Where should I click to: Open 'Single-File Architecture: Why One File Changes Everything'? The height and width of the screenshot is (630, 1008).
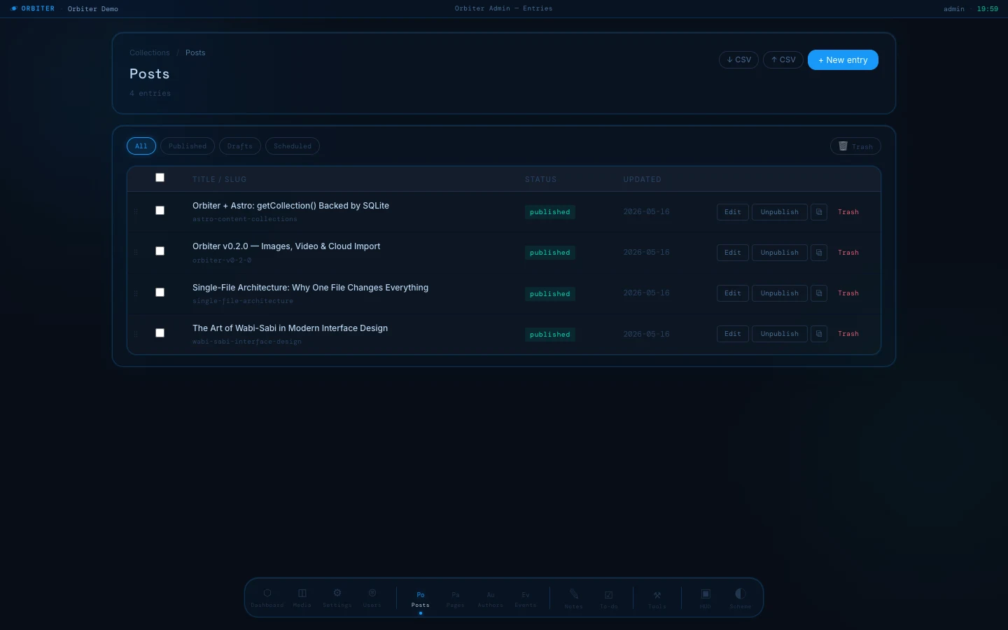[310, 288]
